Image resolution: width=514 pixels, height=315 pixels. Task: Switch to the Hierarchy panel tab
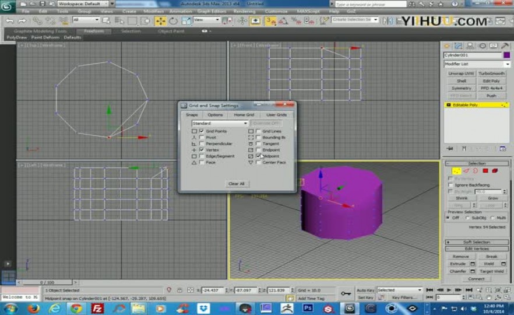[470, 46]
